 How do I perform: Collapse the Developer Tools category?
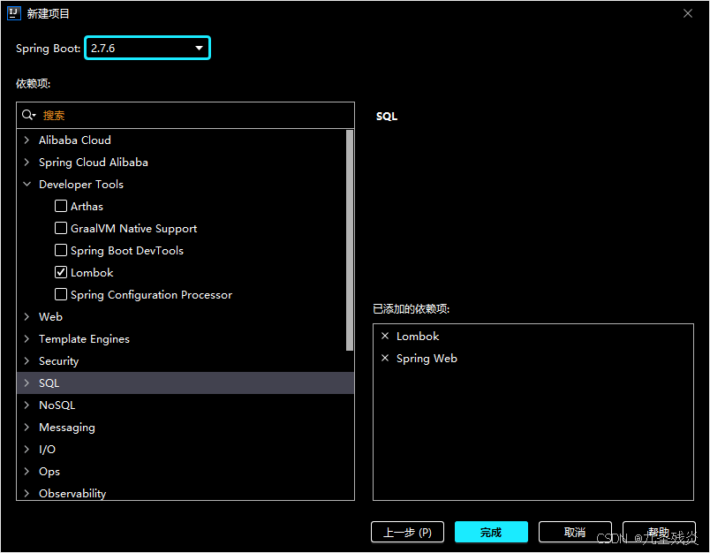(x=26, y=184)
